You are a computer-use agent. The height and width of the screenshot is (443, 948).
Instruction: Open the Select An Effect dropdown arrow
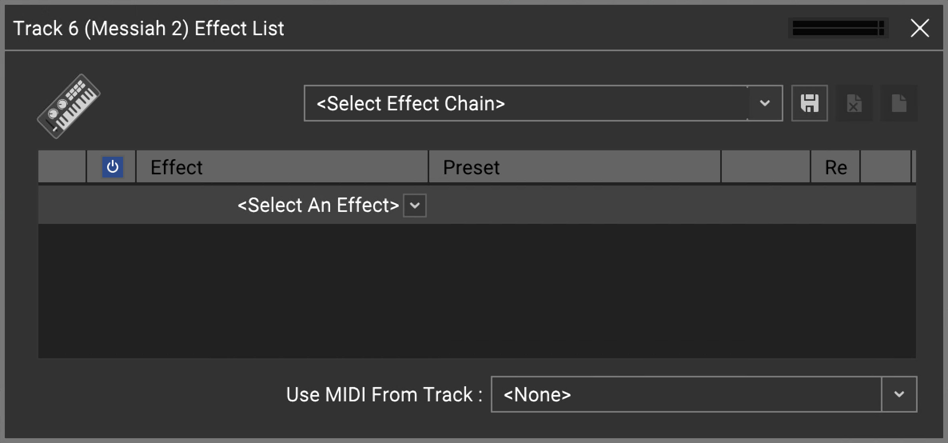point(415,206)
